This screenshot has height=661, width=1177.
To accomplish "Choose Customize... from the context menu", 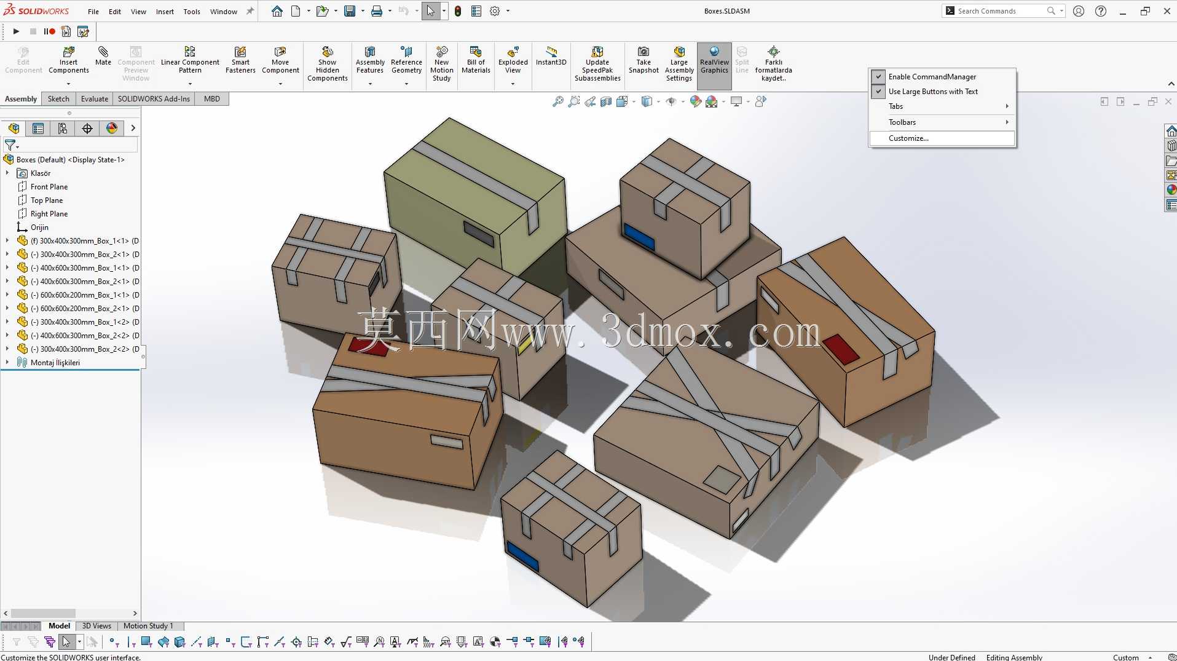I will point(942,138).
